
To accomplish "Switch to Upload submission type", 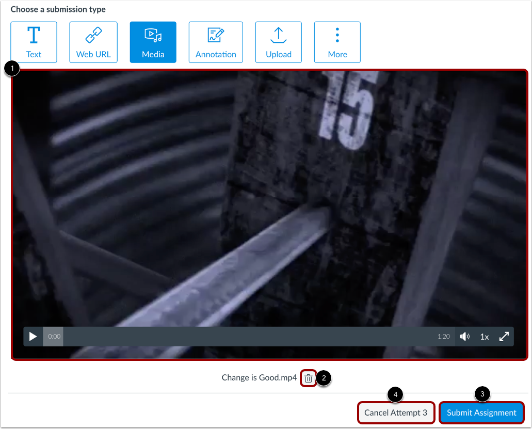I will [x=279, y=42].
